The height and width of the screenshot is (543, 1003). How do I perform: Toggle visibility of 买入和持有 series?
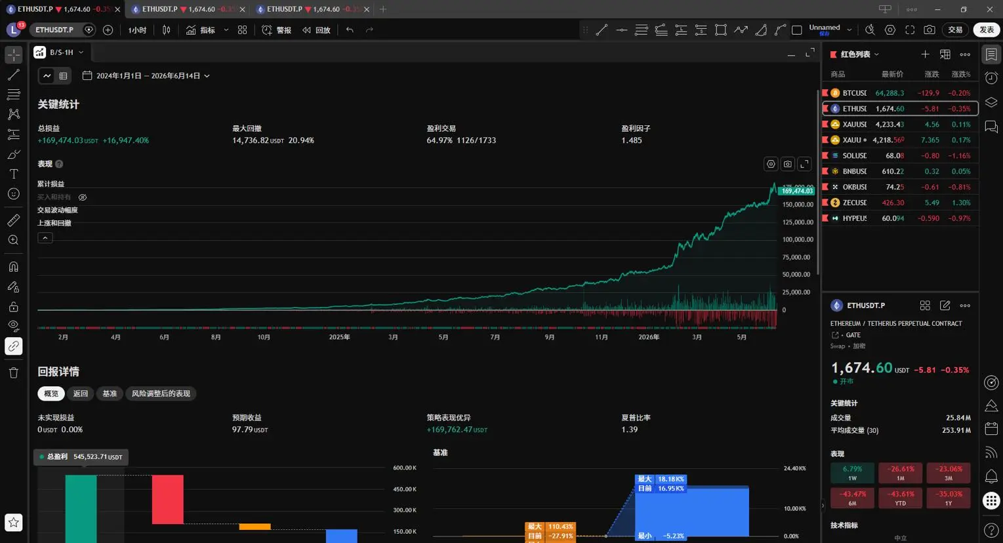point(83,197)
